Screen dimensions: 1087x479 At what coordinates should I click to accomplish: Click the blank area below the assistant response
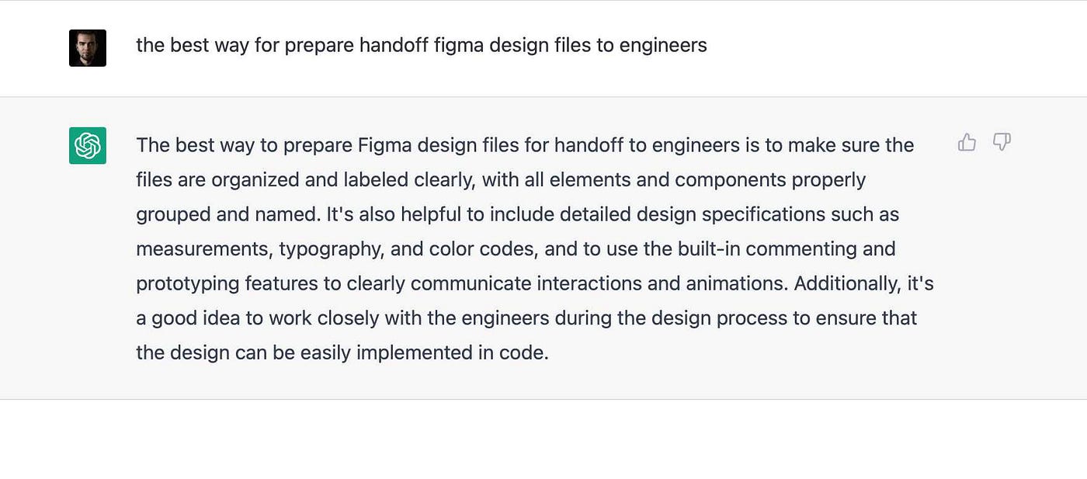543,439
